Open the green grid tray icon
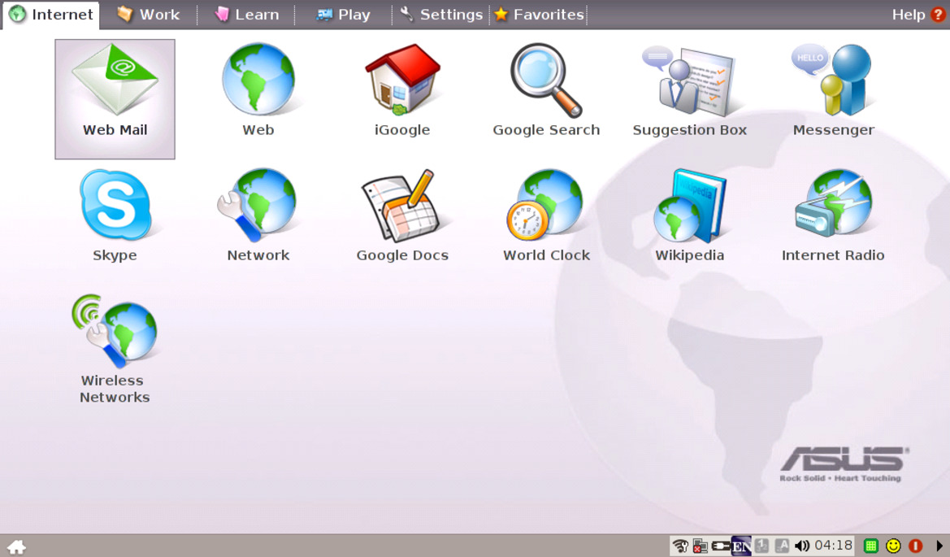Viewport: 950px width, 557px height. coord(870,546)
